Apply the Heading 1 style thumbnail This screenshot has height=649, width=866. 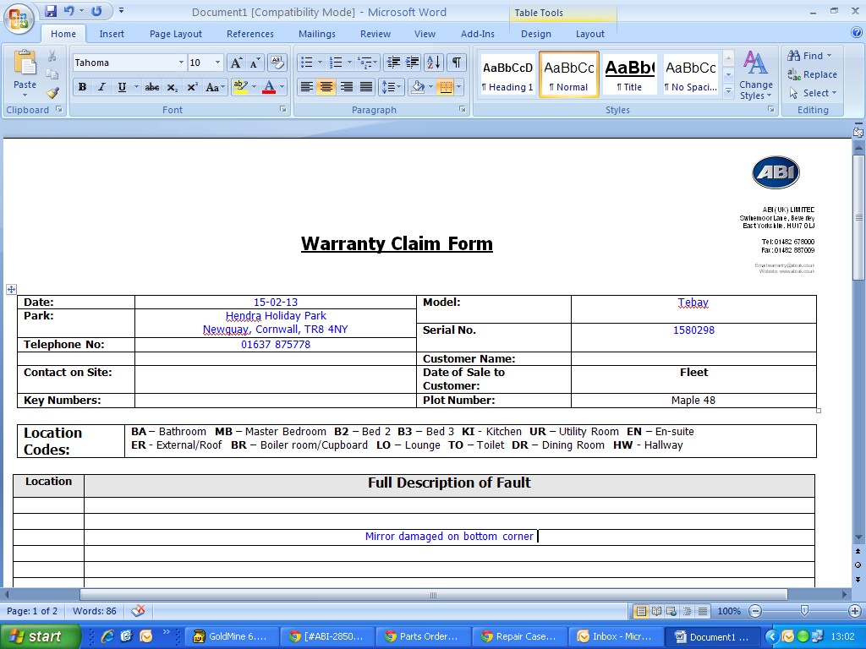[507, 74]
